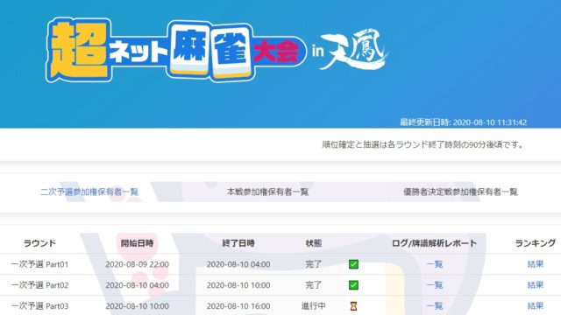This screenshot has width=561, height=315.
Task: Click the 天鳳 calligraphy logo
Action: coord(353,50)
